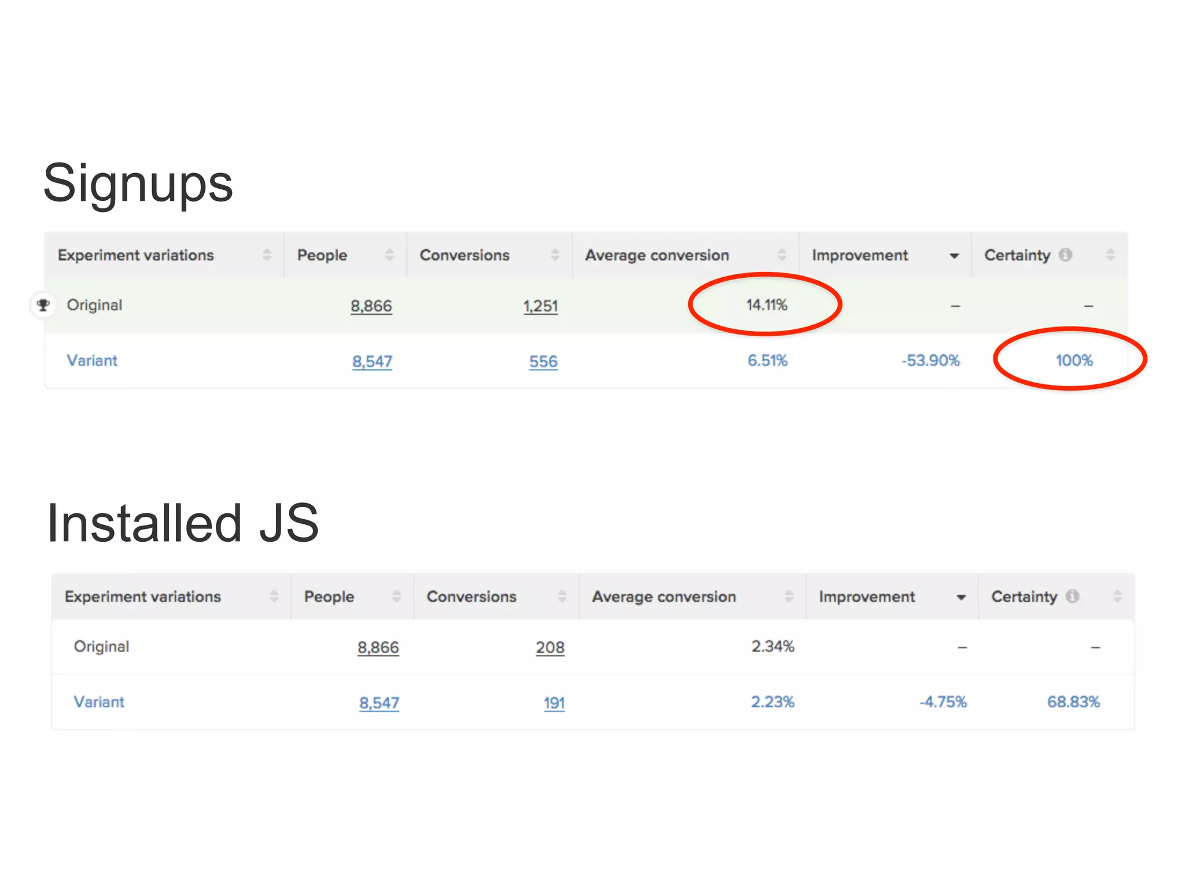
Task: Click Average conversion header in Installed JS table
Action: (x=664, y=597)
